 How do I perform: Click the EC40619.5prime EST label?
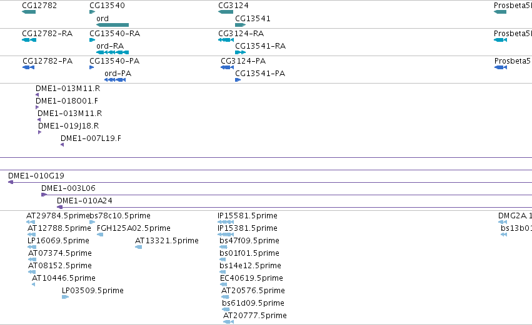(x=251, y=278)
